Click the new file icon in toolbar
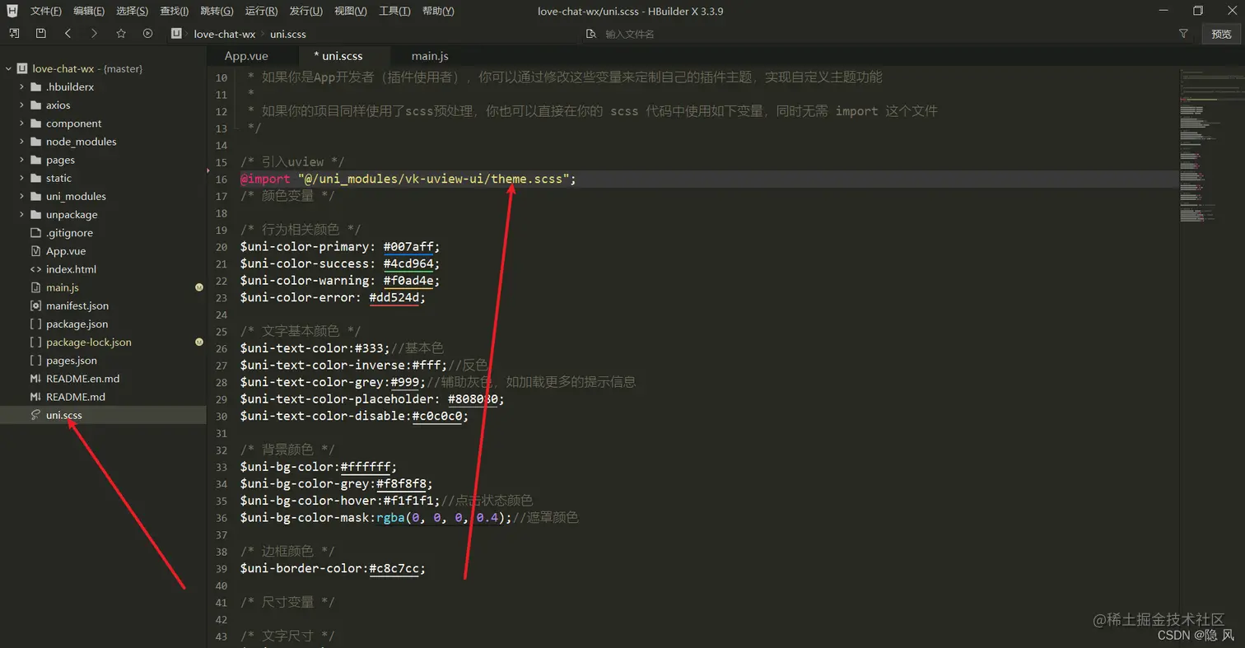 point(14,34)
